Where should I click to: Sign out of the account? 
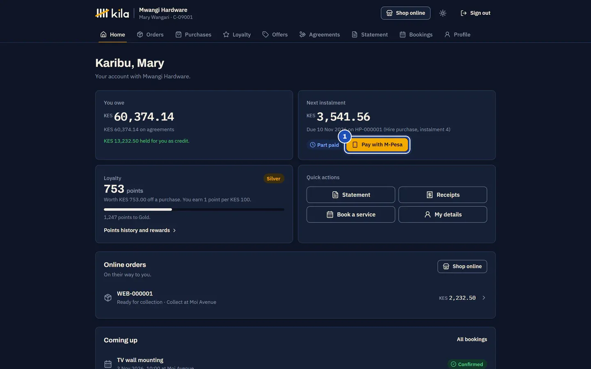click(x=475, y=13)
